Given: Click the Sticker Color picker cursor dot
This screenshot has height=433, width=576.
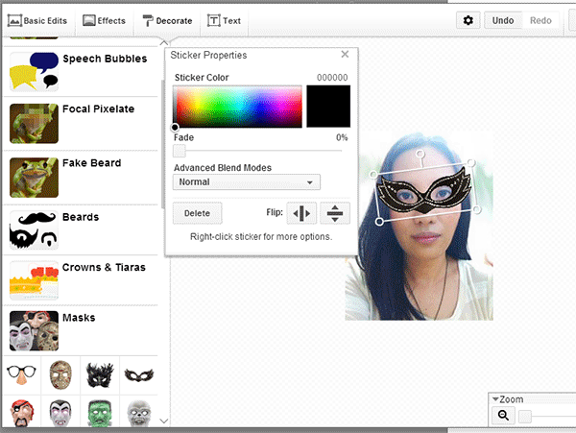Looking at the screenshot, I should [175, 128].
